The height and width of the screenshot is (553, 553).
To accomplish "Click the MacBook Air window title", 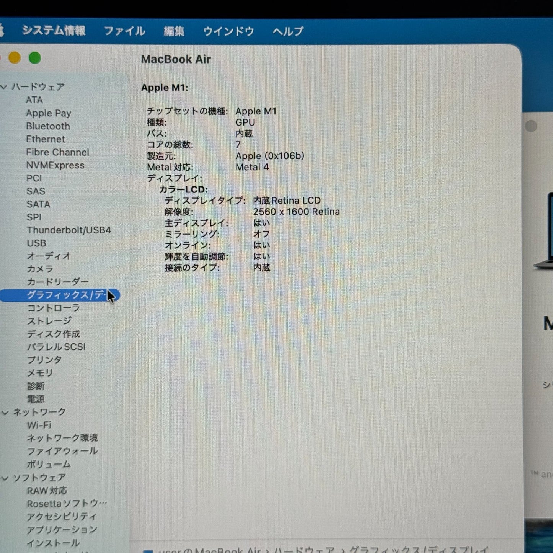I will [176, 59].
